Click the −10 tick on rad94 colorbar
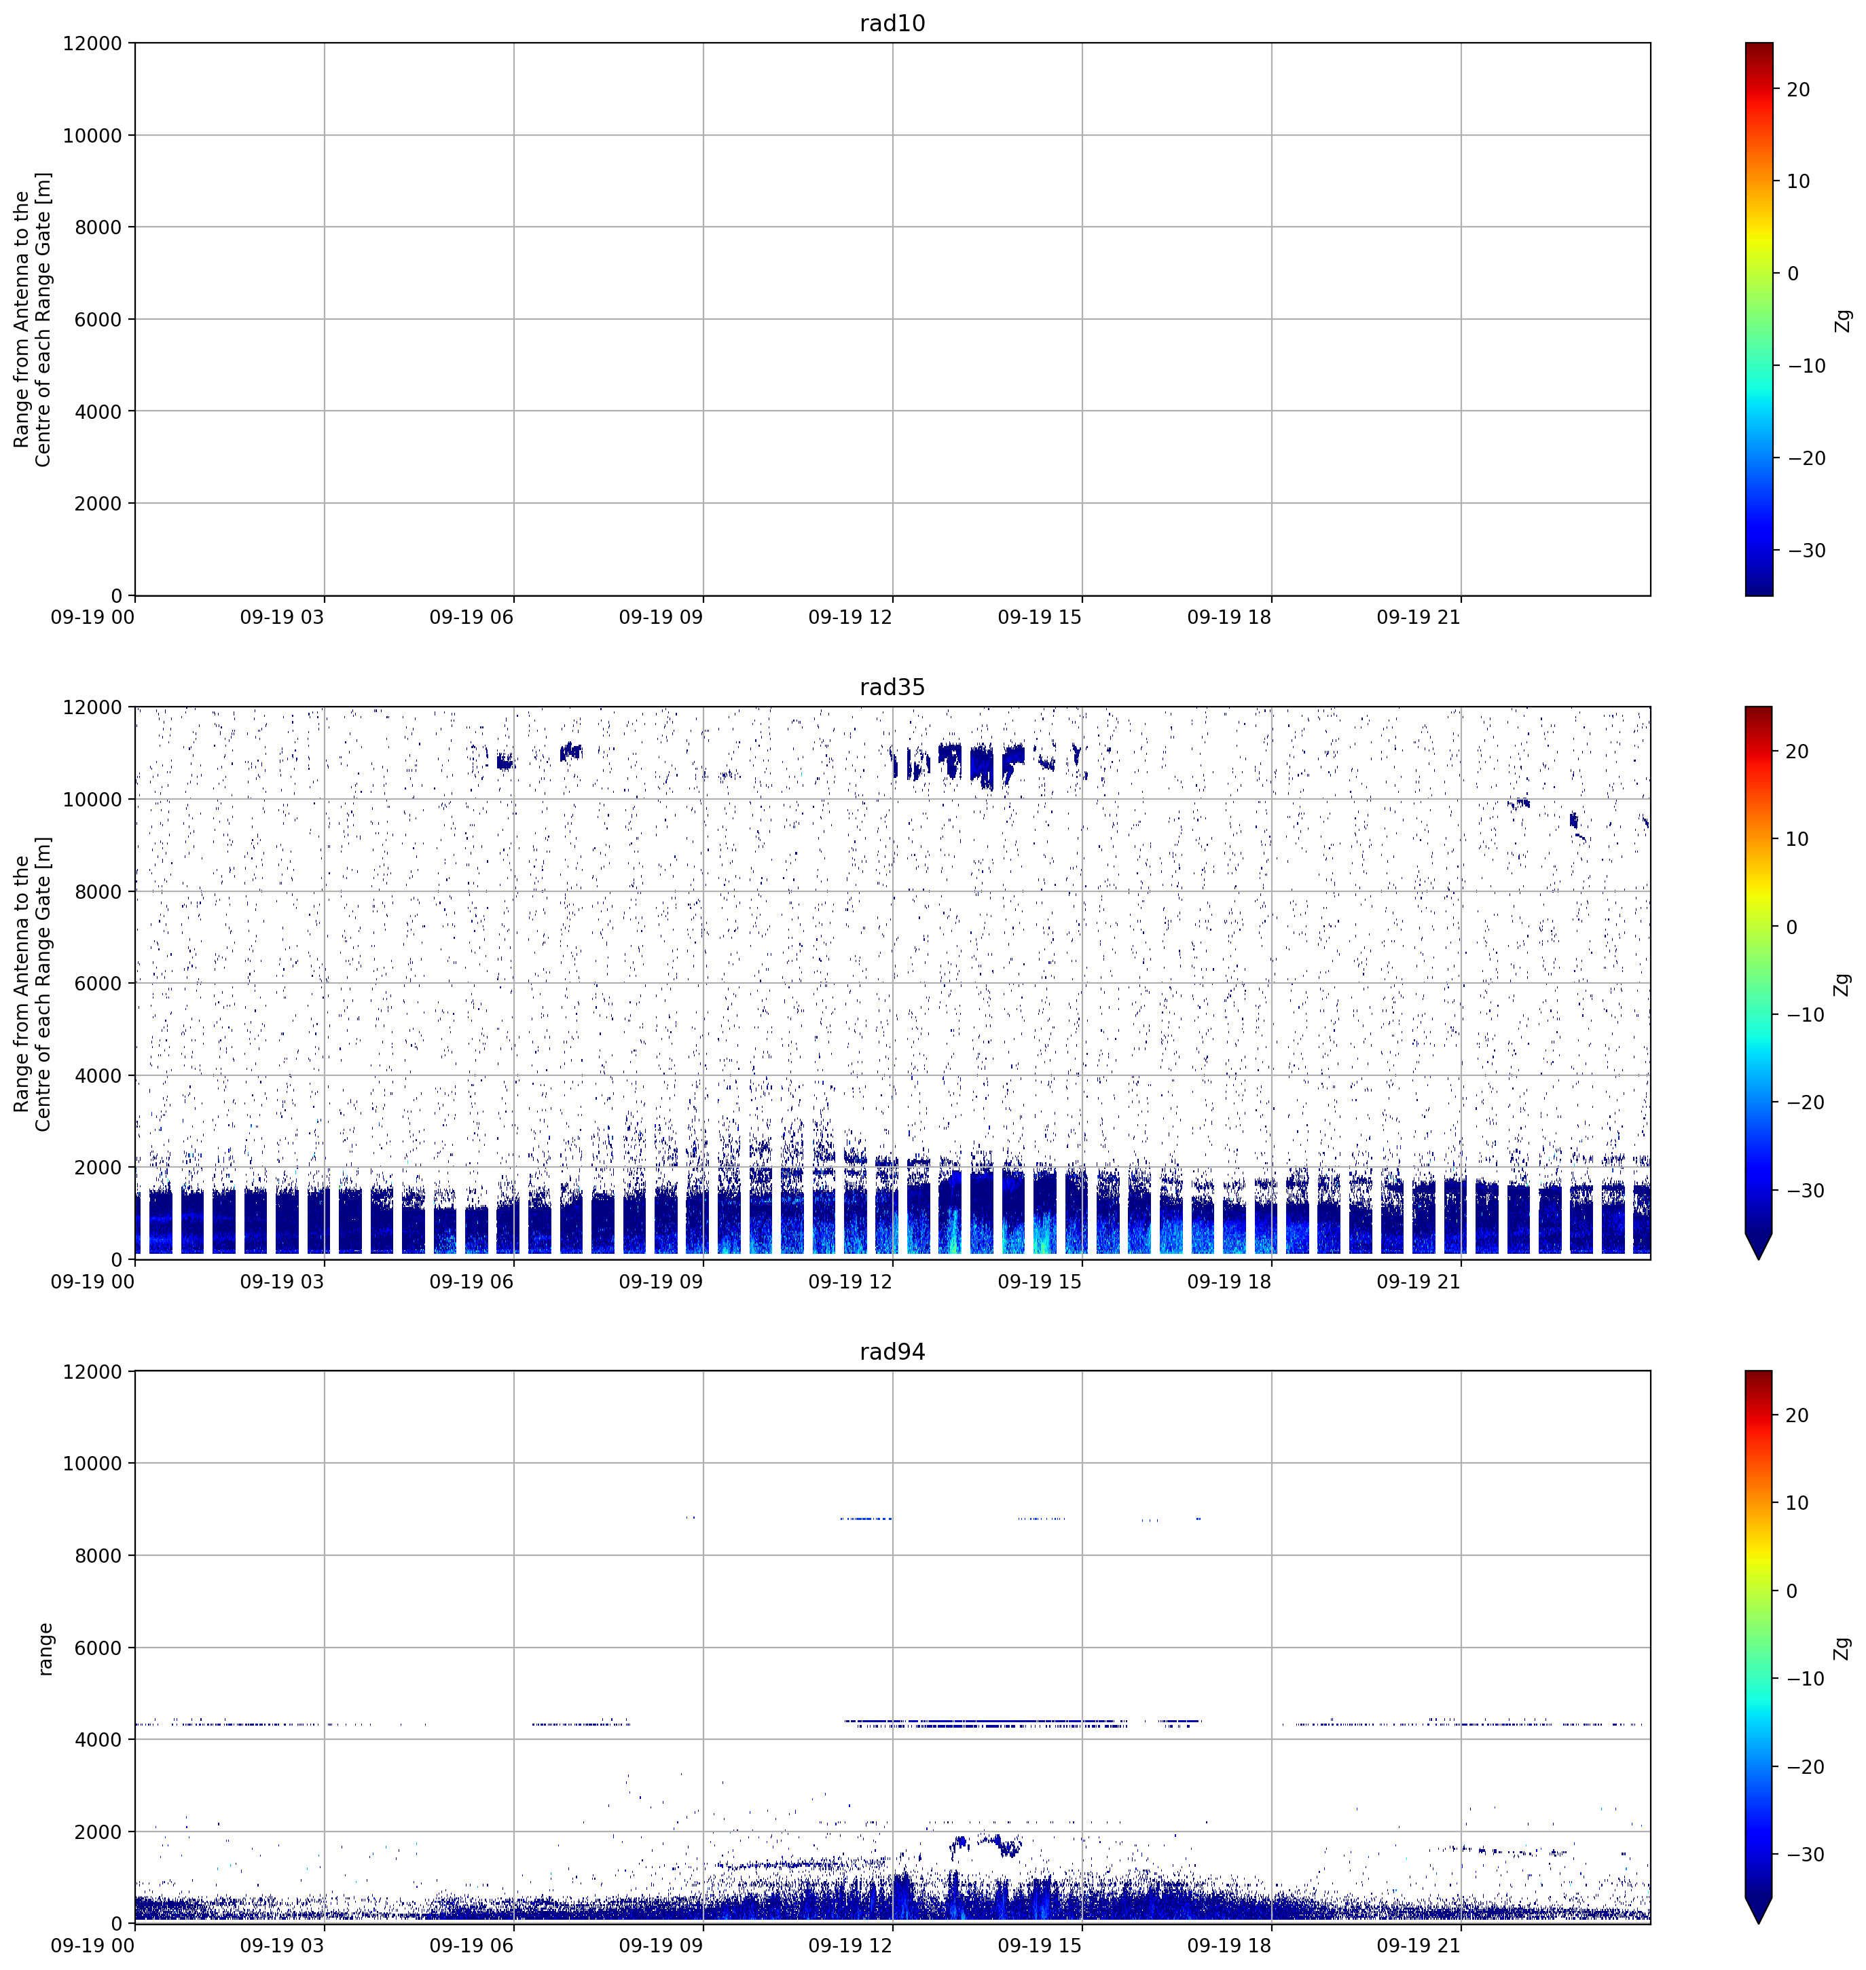Image resolution: width=1866 pixels, height=1970 pixels. 1806,1679
